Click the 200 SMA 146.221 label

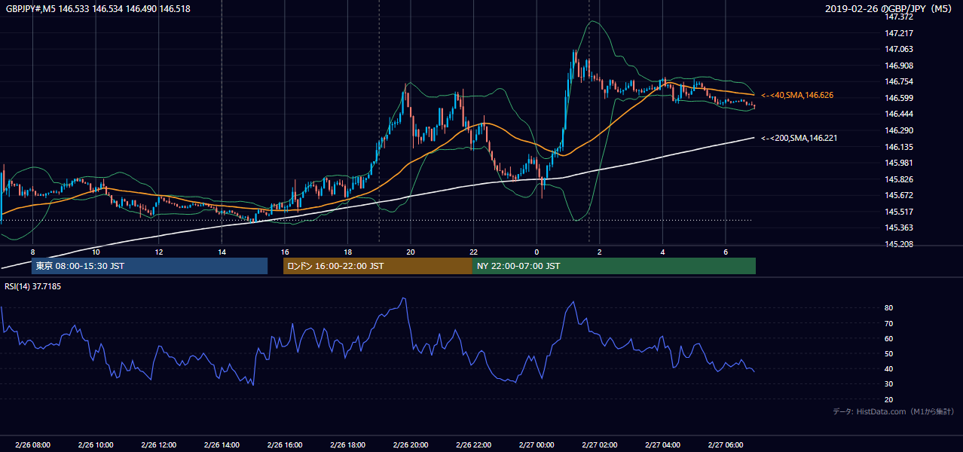coord(799,138)
